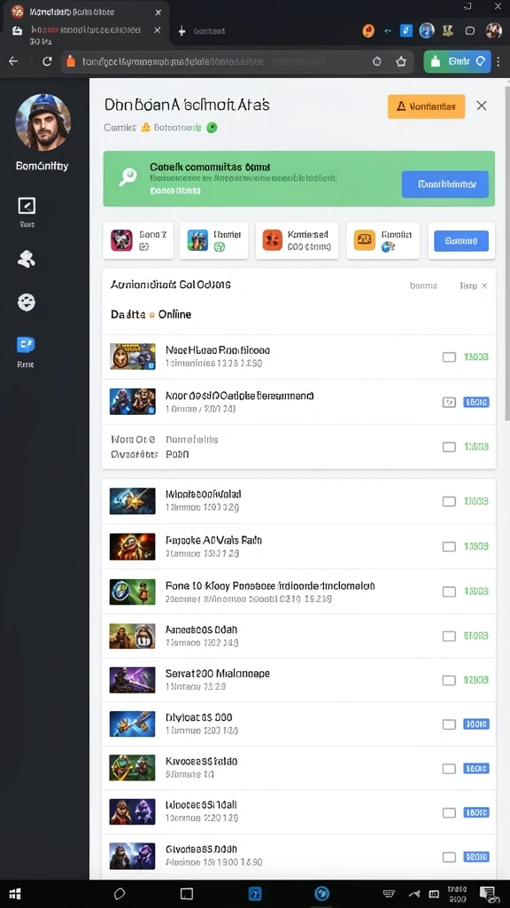
Task: Click the keyboard icon in the system tray
Action: click(390, 894)
